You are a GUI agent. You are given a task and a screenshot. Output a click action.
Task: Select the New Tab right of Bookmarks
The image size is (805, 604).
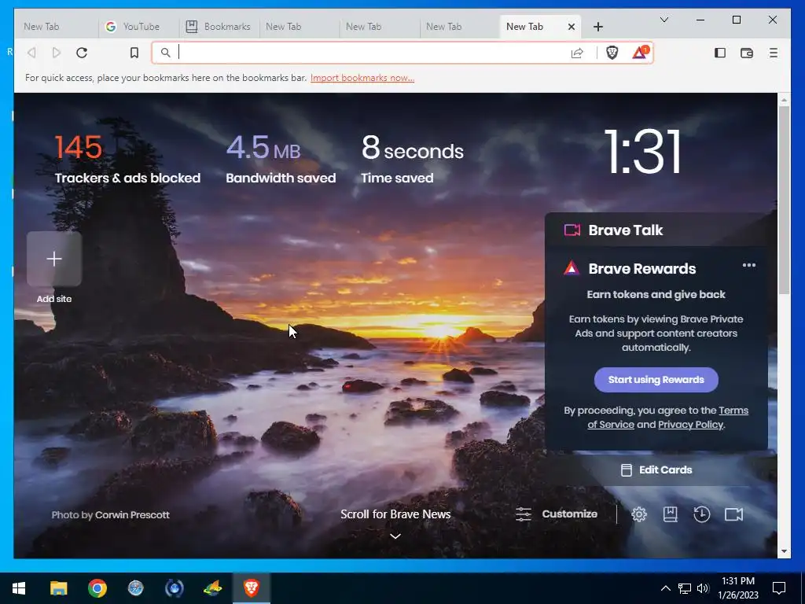pos(300,27)
